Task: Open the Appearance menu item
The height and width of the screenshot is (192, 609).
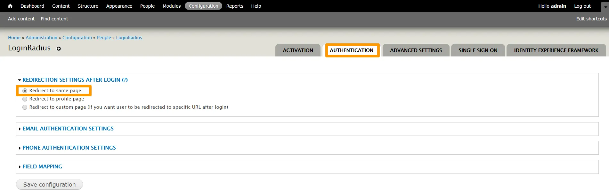Action: coord(119,6)
